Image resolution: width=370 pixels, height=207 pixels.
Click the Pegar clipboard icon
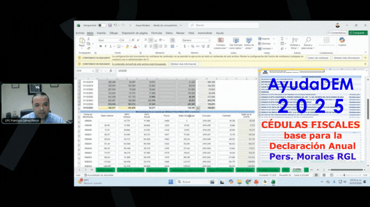(82, 42)
